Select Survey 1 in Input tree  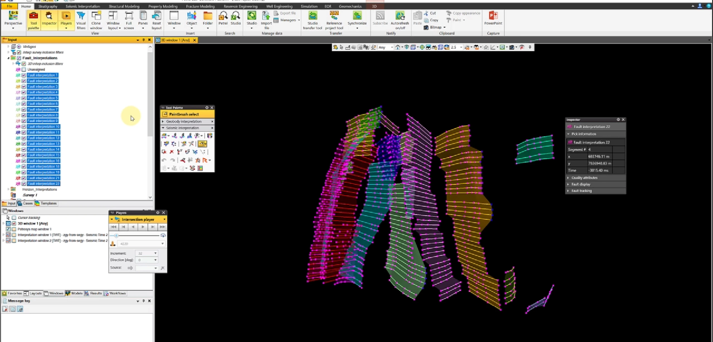click(x=30, y=195)
